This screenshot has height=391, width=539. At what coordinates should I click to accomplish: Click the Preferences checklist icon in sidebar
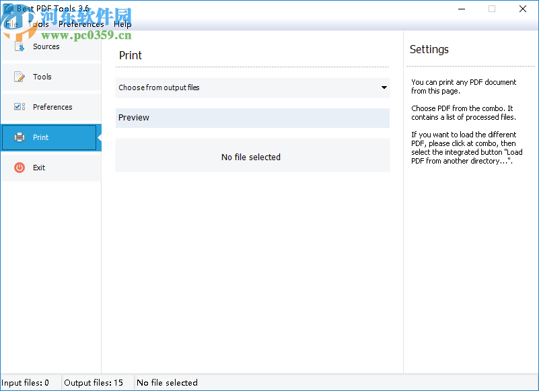tap(20, 107)
